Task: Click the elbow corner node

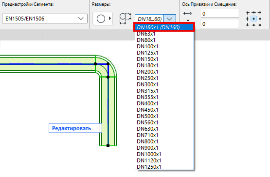Action: click(x=108, y=64)
